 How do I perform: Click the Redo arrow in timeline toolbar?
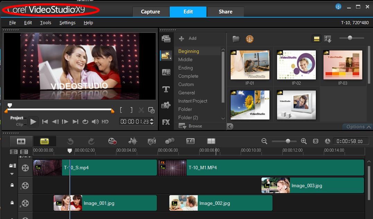point(91,141)
